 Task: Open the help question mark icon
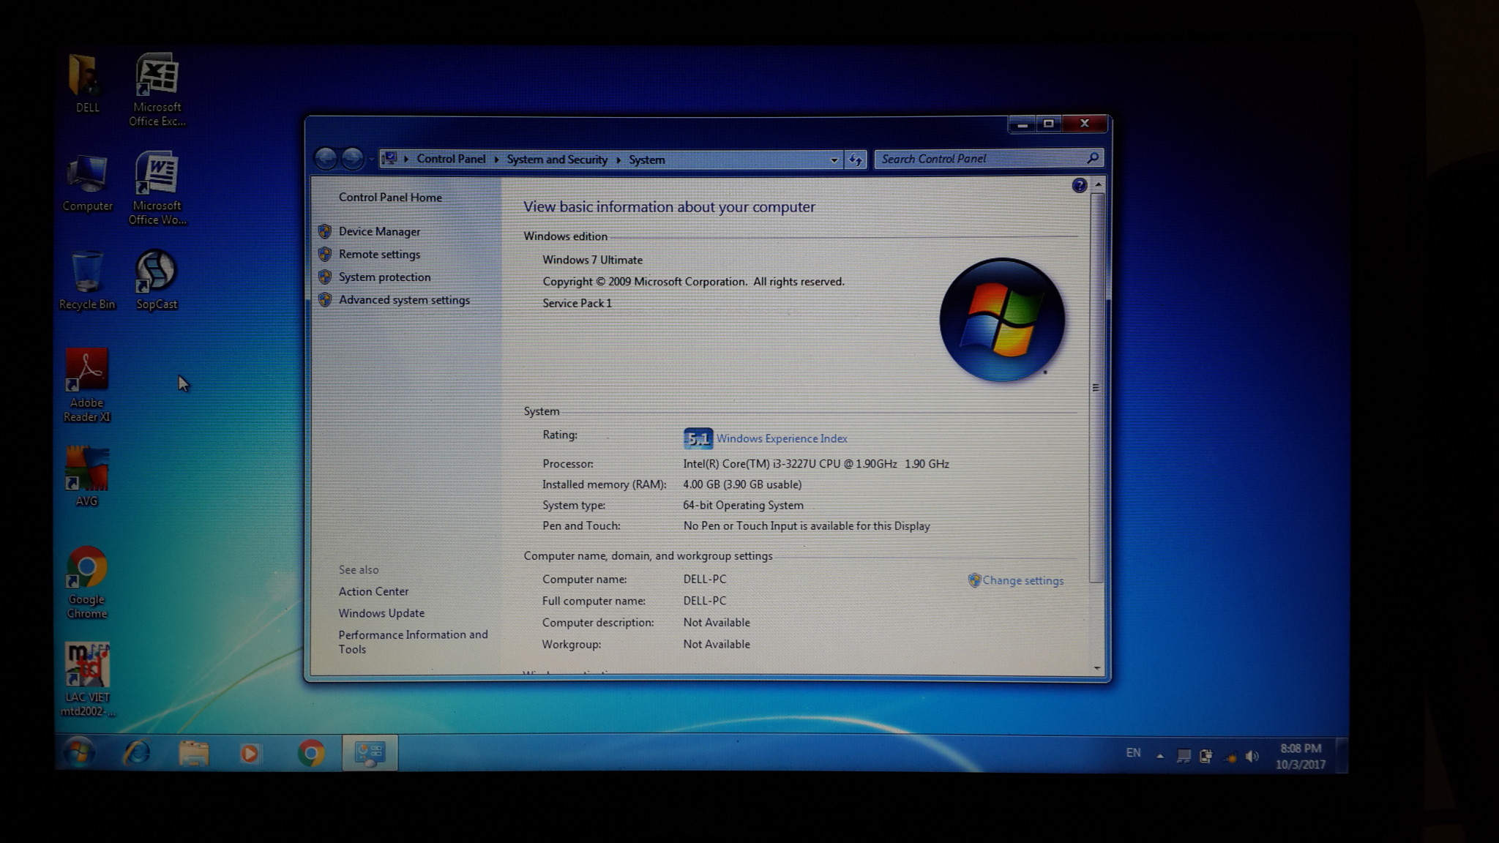[x=1079, y=185]
